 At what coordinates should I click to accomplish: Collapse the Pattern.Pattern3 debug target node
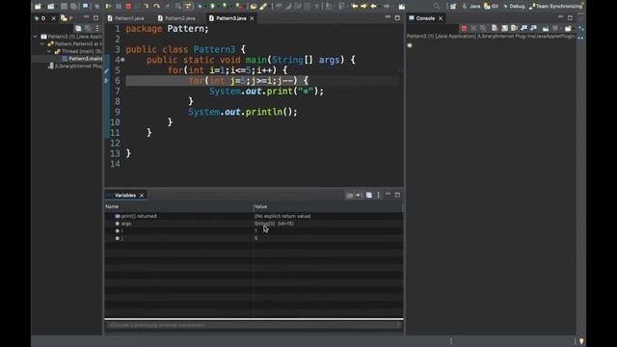(42, 44)
